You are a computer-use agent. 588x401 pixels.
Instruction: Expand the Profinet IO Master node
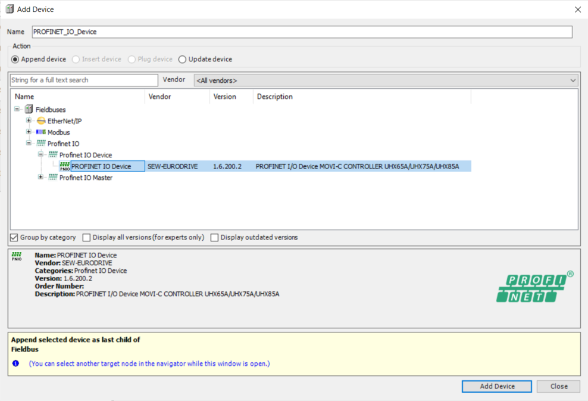coord(40,178)
